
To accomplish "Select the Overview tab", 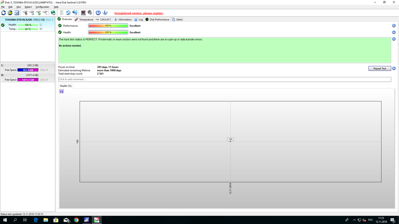I will point(65,19).
